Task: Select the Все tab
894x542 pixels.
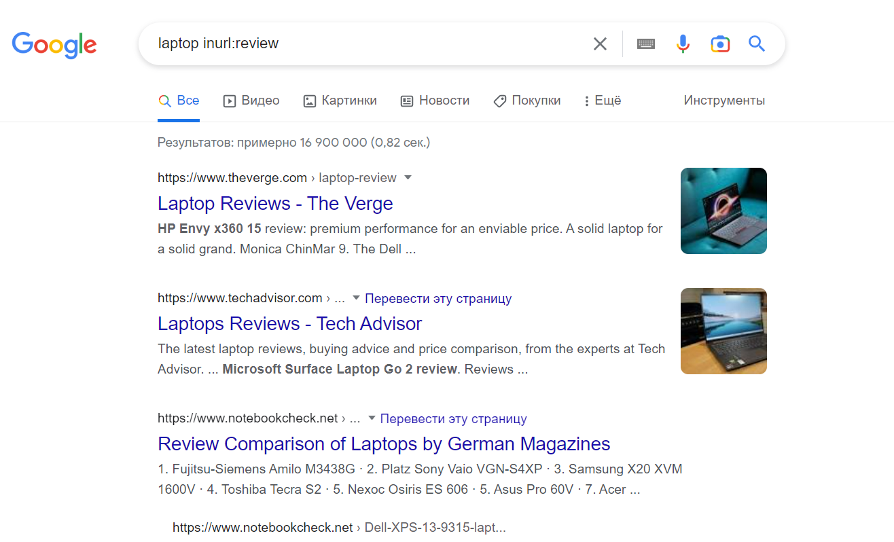Action: click(179, 101)
